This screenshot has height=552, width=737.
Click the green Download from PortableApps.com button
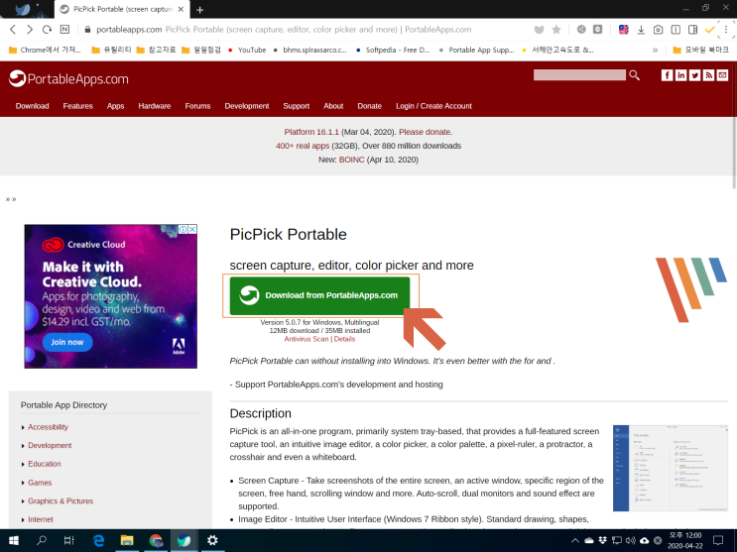[319, 295]
